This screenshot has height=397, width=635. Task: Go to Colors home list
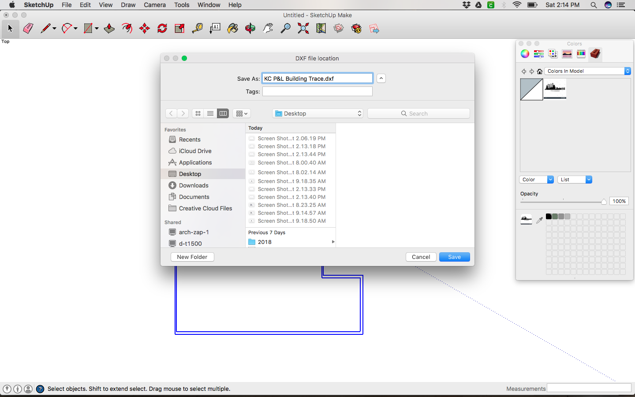(x=539, y=71)
